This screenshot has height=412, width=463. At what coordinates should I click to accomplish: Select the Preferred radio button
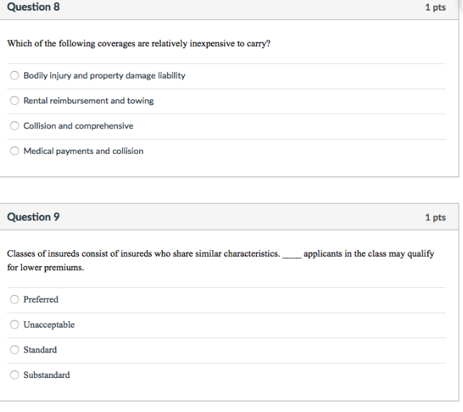point(14,299)
